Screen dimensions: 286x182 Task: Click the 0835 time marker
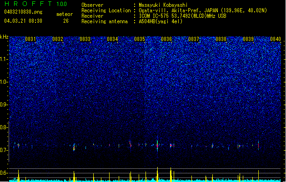click(x=140, y=39)
